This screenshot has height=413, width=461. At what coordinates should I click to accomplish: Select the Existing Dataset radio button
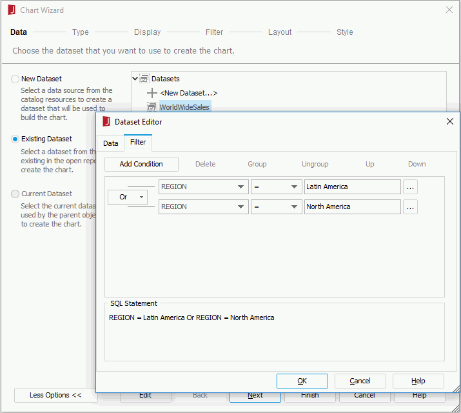click(x=15, y=139)
